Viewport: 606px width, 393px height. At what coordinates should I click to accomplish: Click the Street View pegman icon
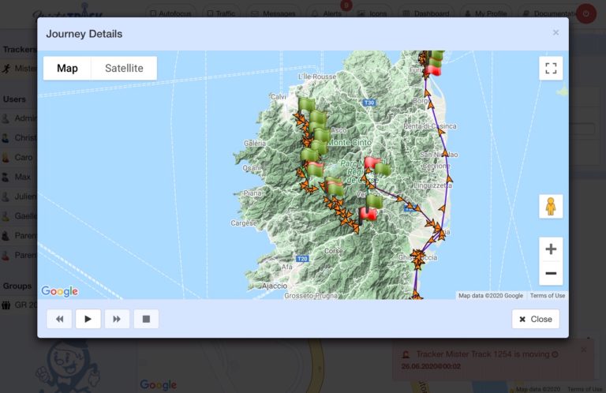coord(551,206)
